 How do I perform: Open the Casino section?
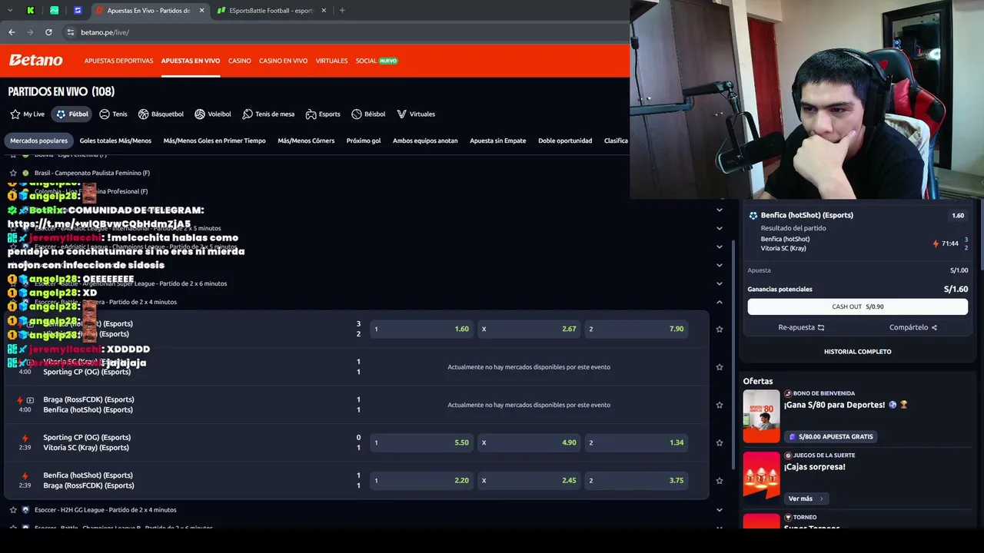(x=239, y=61)
